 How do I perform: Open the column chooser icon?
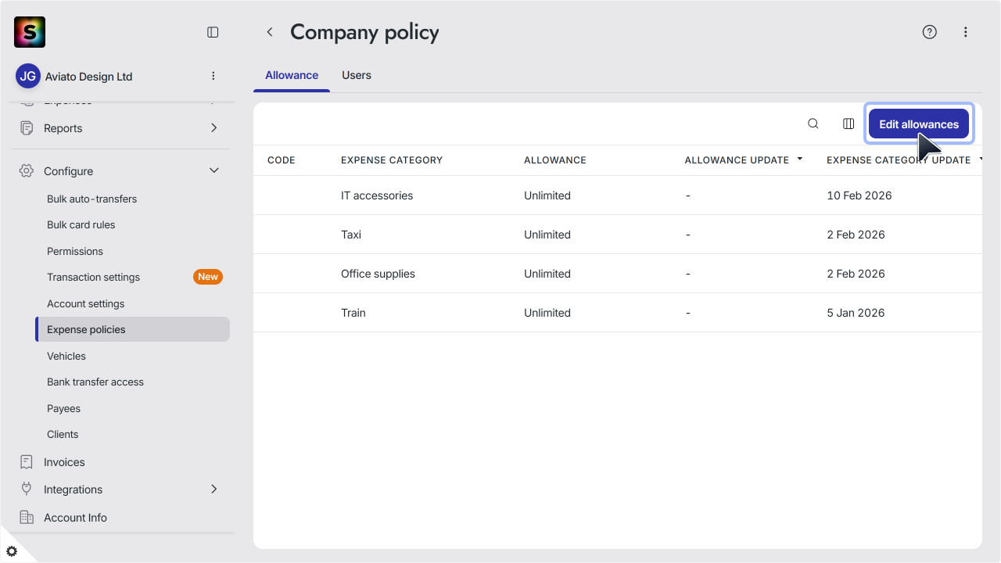pos(849,124)
